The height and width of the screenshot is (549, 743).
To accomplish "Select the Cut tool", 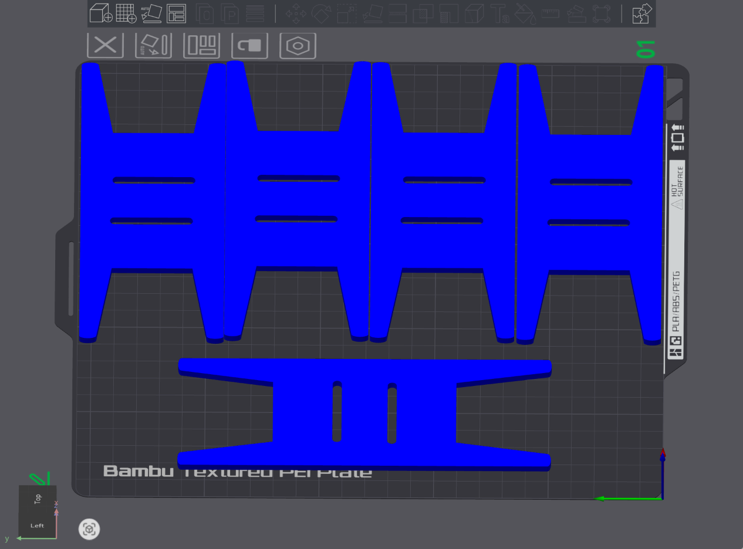I will [x=398, y=13].
